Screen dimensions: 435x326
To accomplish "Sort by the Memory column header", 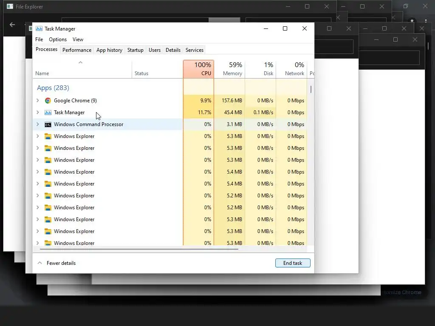I will (x=229, y=69).
